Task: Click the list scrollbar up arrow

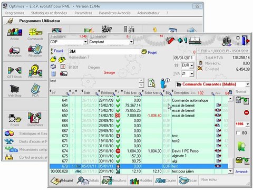Action: pyautogui.click(x=230, y=99)
